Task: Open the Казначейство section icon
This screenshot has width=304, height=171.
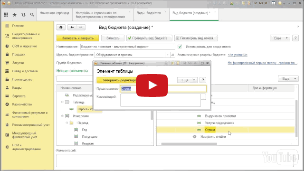Action: (x=7, y=104)
